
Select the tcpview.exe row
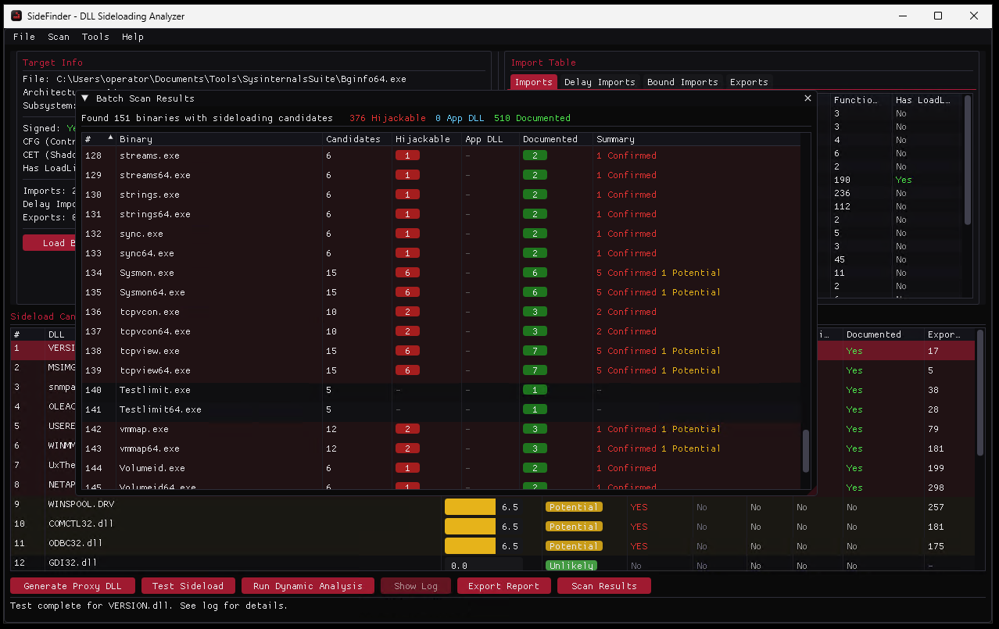pyautogui.click(x=442, y=351)
